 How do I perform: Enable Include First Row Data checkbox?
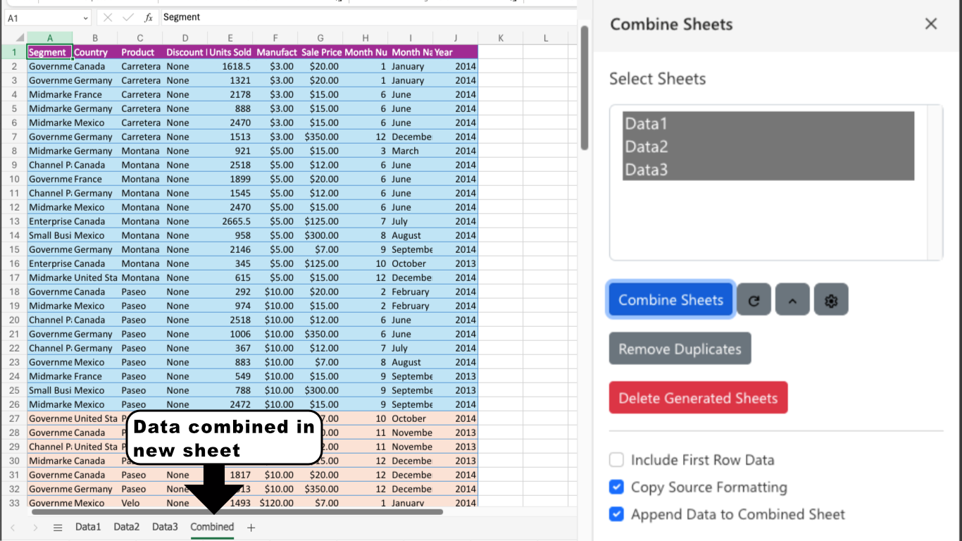pos(616,460)
